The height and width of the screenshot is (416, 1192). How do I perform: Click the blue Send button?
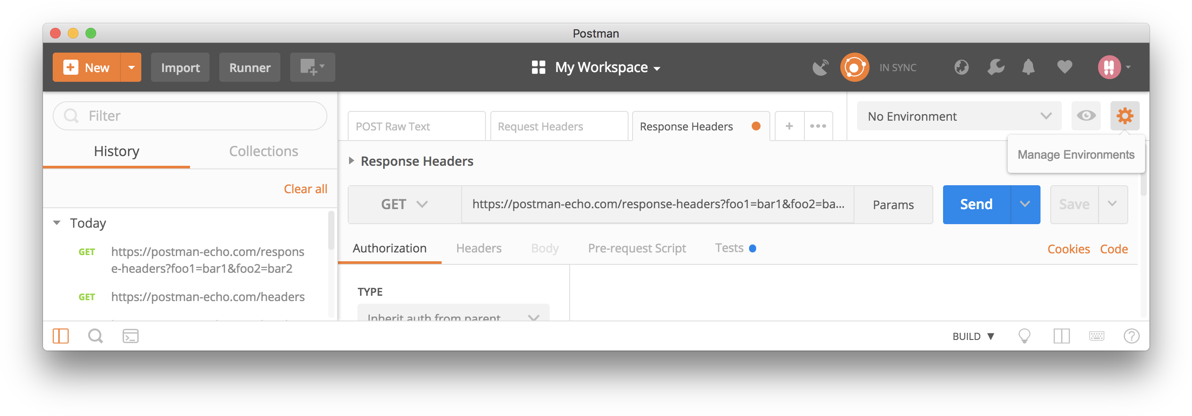pos(976,205)
